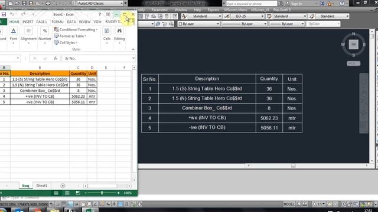This screenshot has height=212, width=378.
Task: Click AutoCAD keyword search field
Action: point(251,4)
